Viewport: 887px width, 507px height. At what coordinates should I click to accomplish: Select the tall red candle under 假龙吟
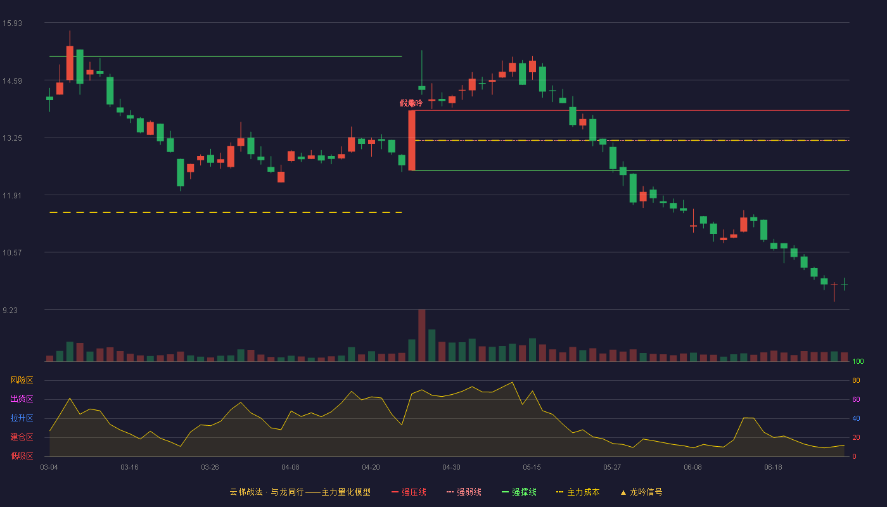pos(412,140)
